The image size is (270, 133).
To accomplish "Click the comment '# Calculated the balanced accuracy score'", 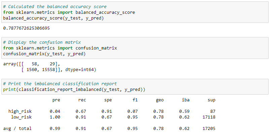I will pyautogui.click(x=55, y=7).
